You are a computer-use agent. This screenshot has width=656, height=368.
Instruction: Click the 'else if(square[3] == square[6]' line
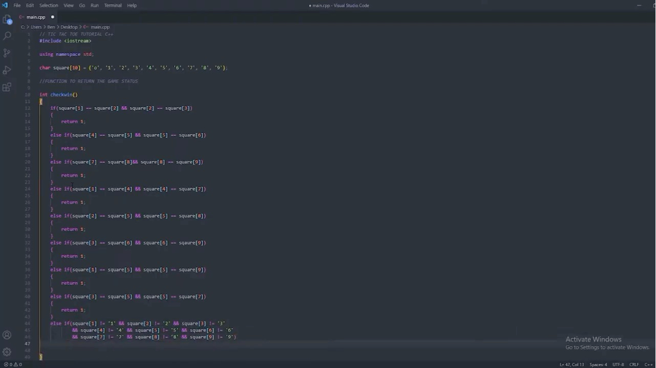(128, 243)
